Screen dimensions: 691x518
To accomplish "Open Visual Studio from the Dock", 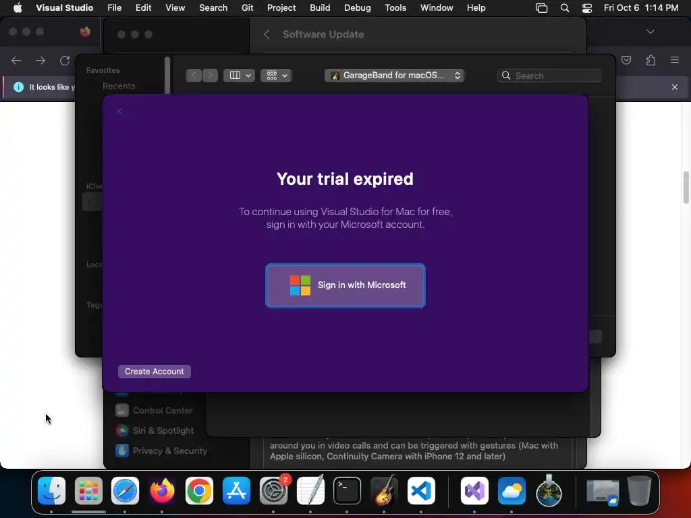I will pos(474,491).
